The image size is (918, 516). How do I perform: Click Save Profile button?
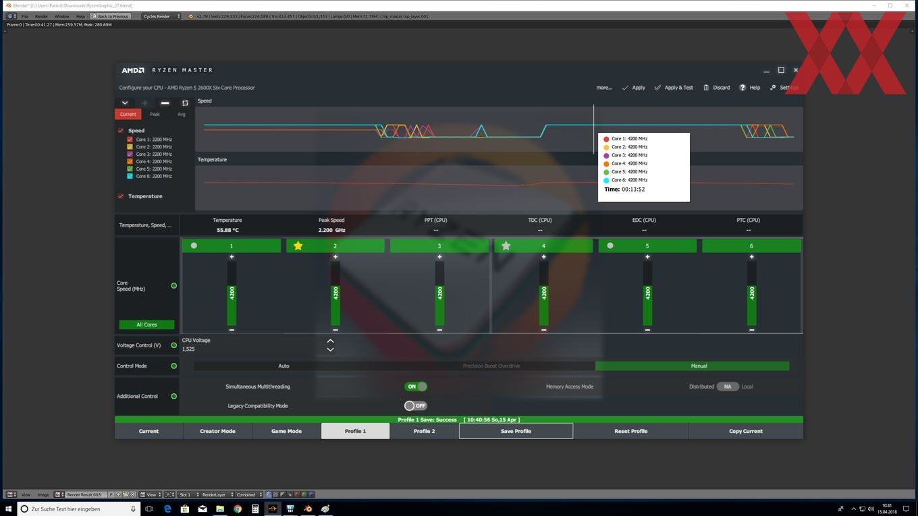tap(516, 431)
